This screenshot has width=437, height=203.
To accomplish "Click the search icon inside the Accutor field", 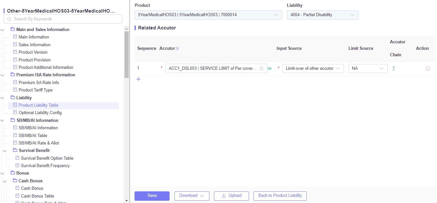I will (x=261, y=69).
